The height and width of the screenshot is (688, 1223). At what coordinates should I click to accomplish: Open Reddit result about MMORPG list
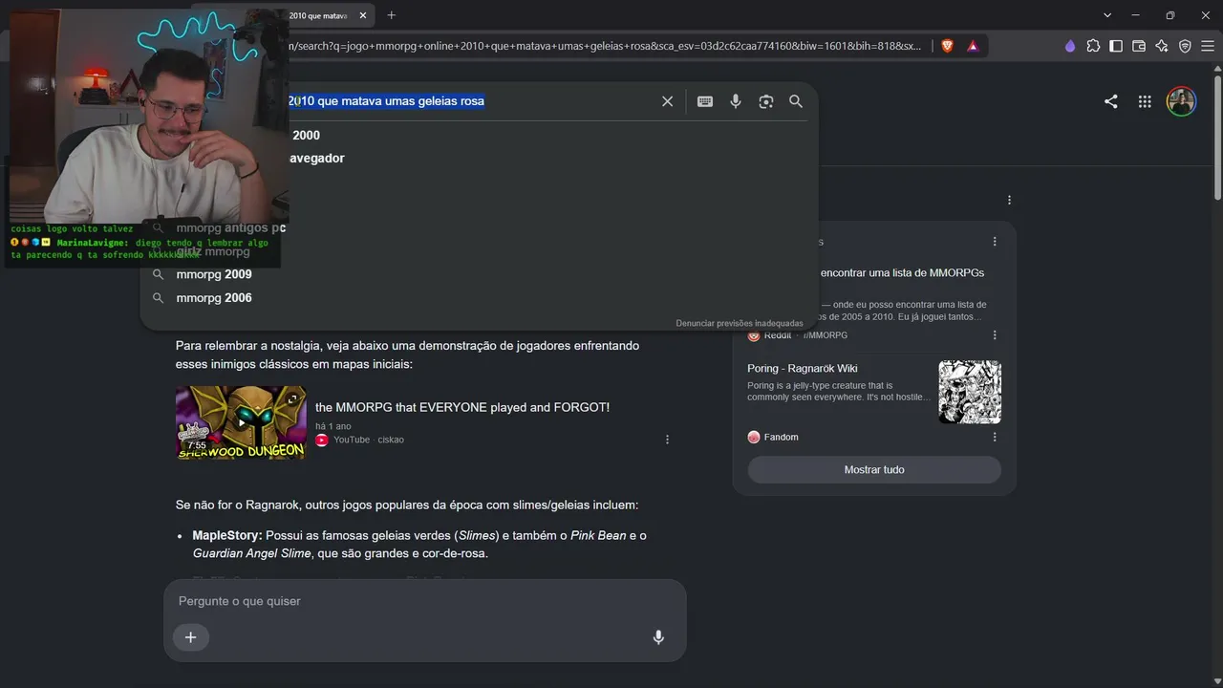pyautogui.click(x=902, y=273)
